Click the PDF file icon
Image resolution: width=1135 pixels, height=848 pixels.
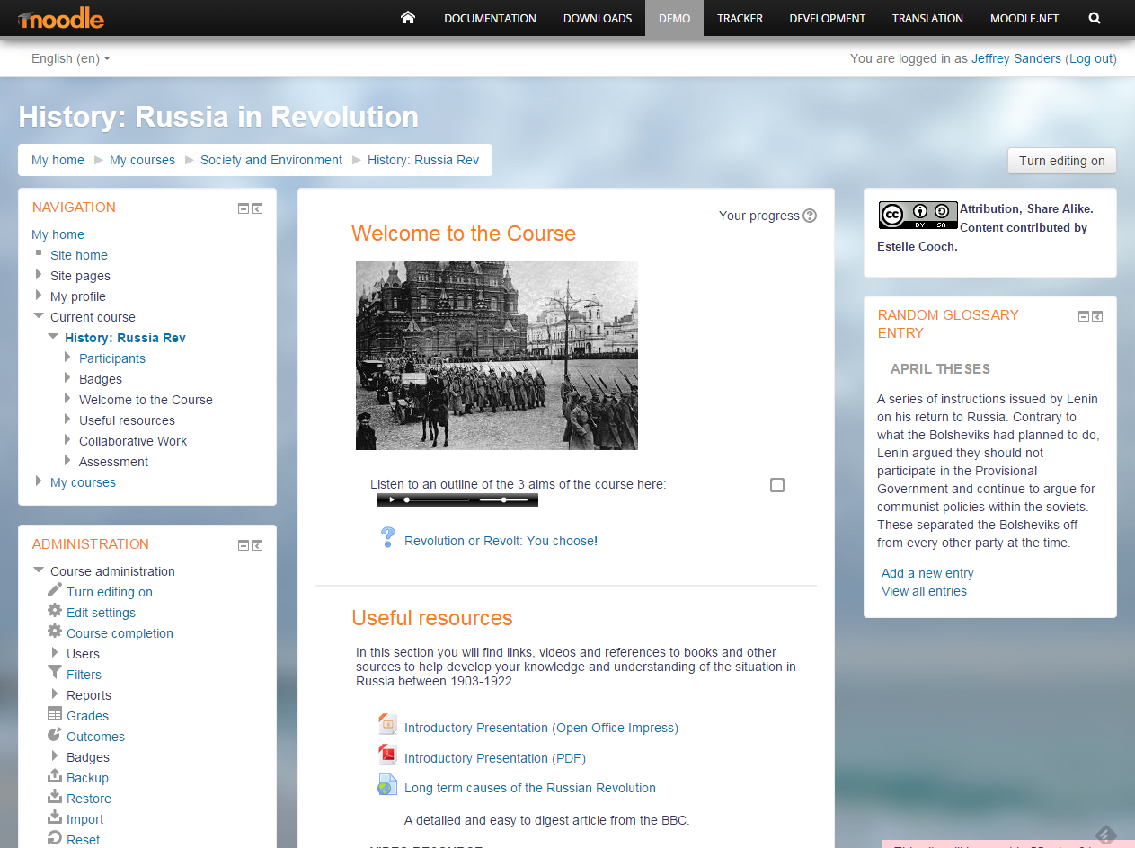[387, 755]
